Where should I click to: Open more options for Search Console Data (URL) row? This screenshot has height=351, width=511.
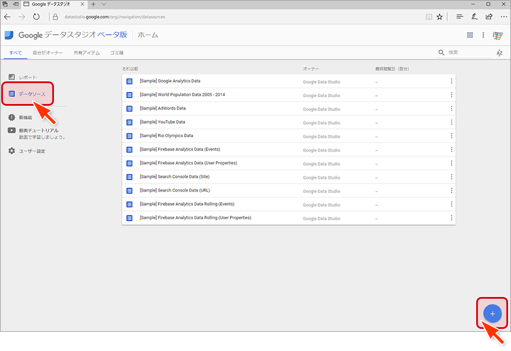pyautogui.click(x=451, y=191)
